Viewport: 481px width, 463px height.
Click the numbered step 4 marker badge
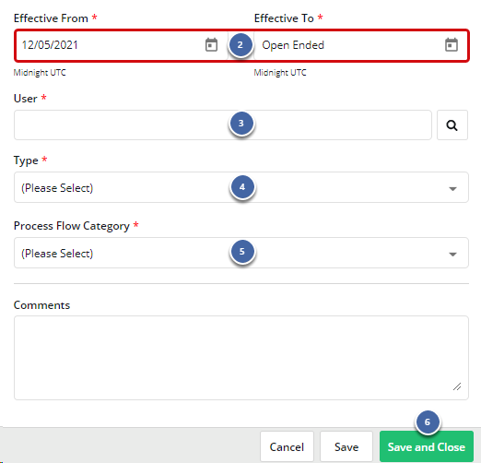[242, 187]
